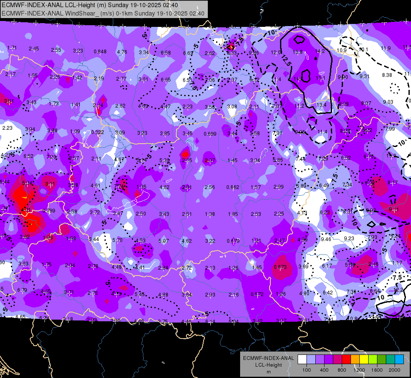411x378 pixels.
Task: Click the 12.5 contour line label
Action: pyautogui.click(x=286, y=60)
